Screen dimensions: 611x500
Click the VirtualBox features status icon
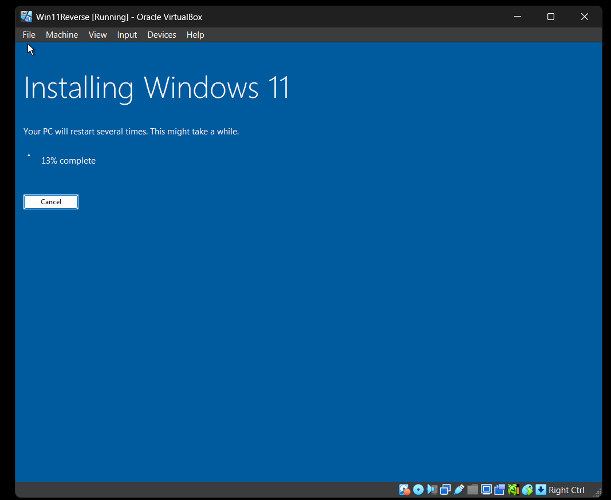coord(514,490)
